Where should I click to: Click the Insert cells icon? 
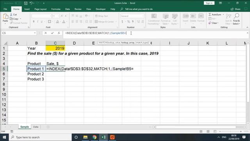click(186, 16)
